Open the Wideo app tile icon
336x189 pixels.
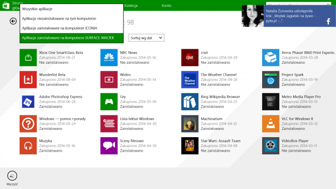[109, 80]
